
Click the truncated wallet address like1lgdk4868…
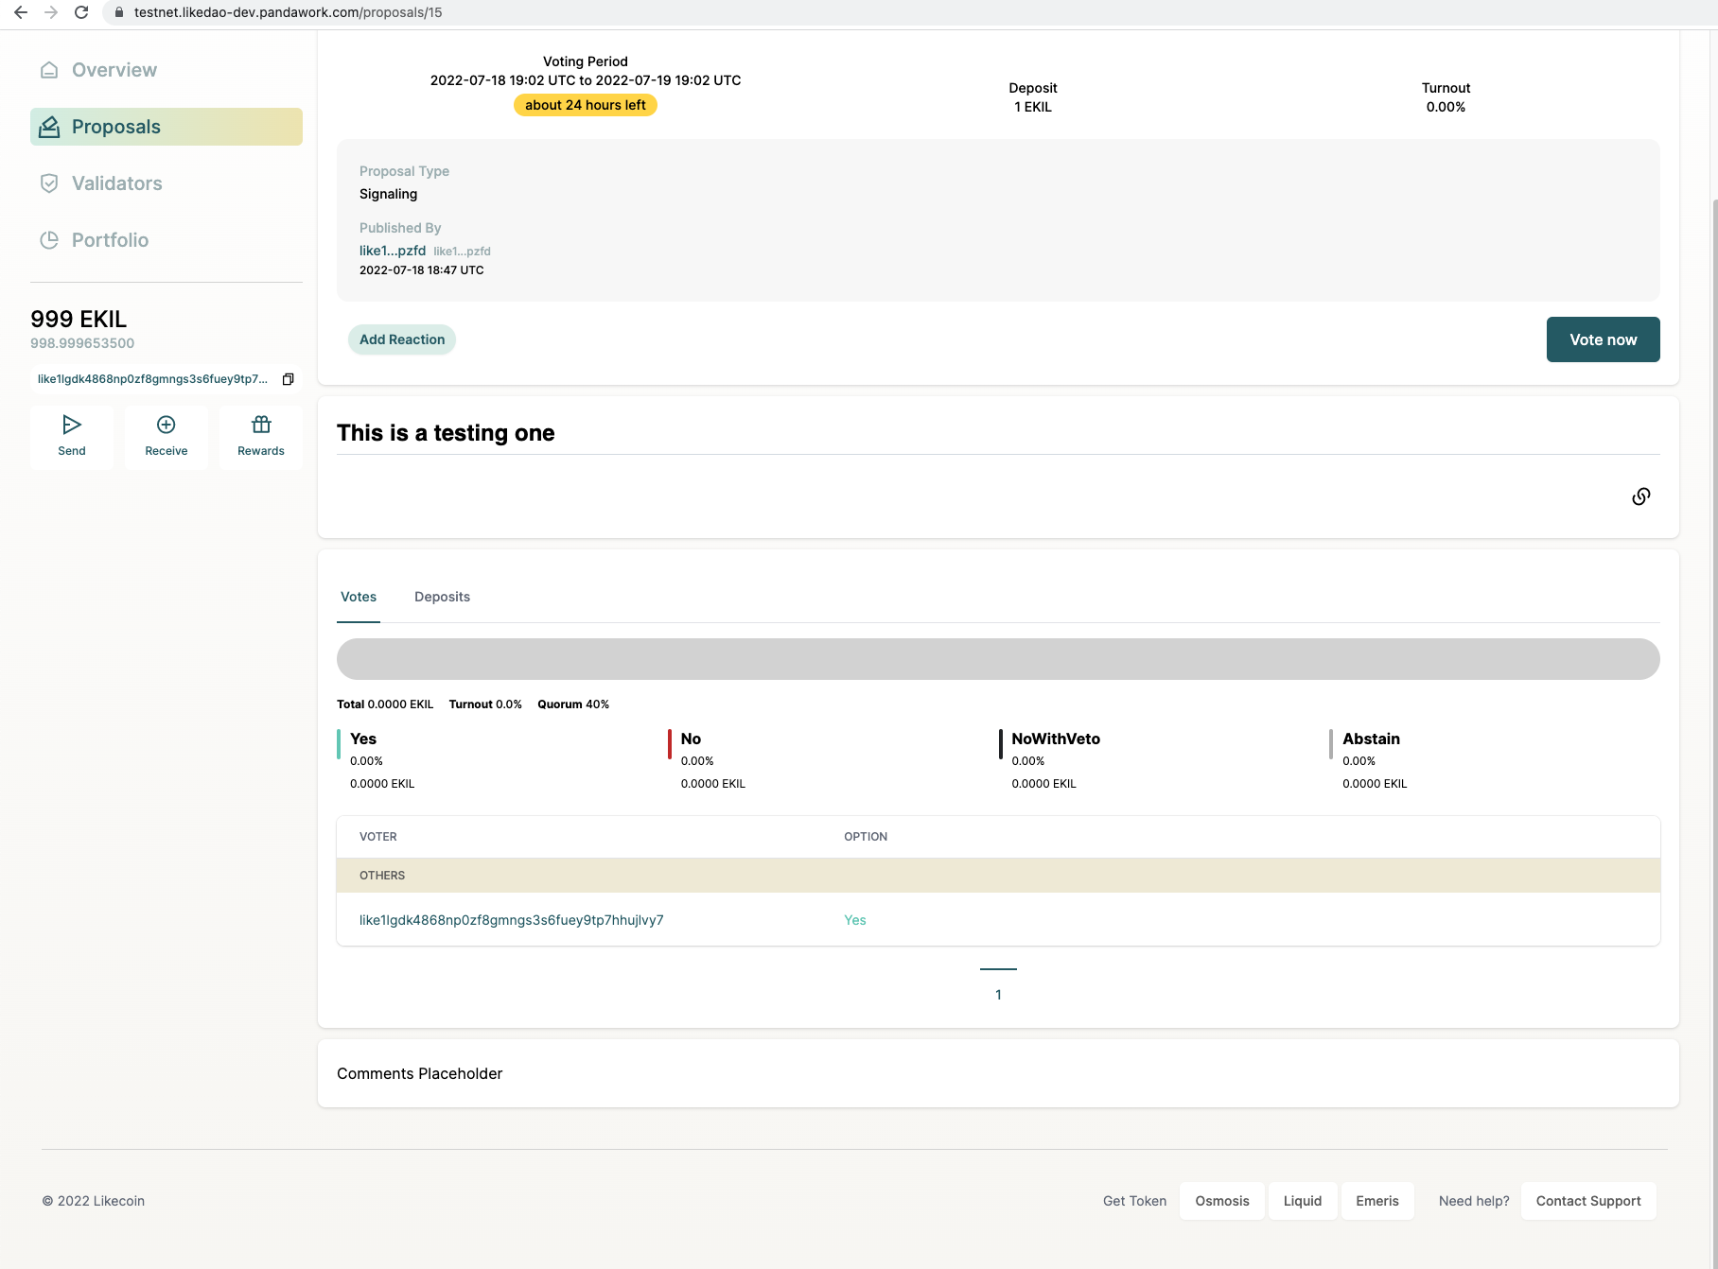152,379
